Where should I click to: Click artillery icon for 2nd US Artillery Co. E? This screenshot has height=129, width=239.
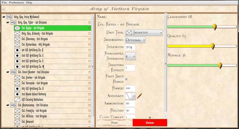[17, 56]
